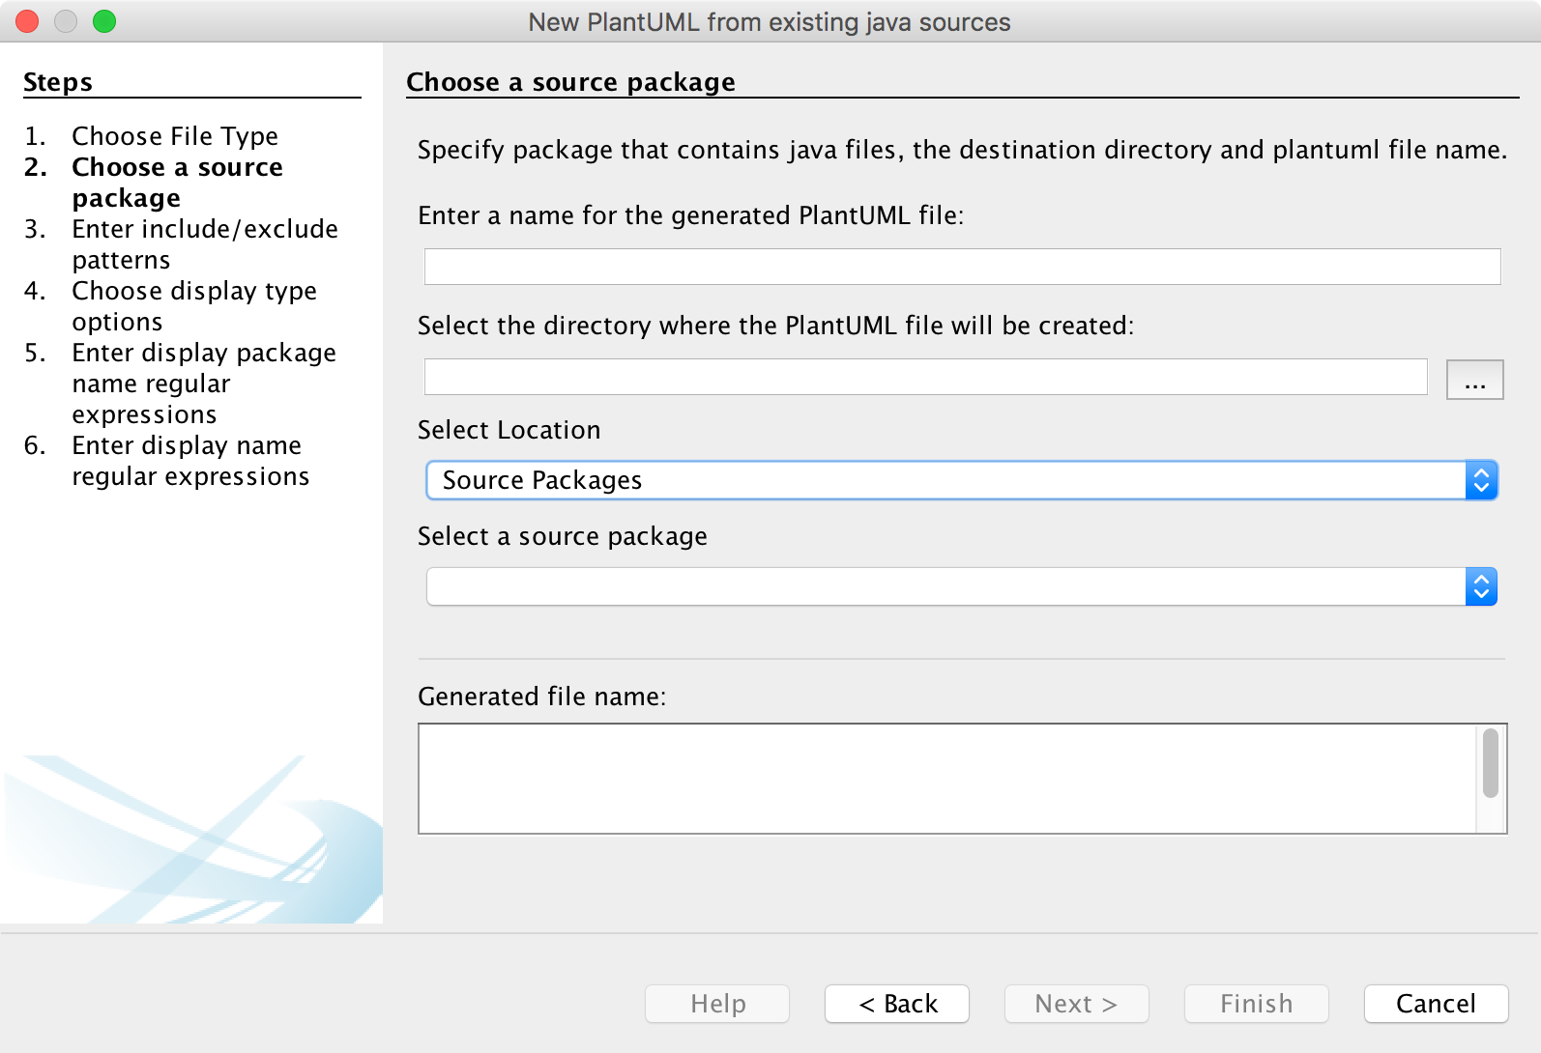Open directory browser with the "..." button

pyautogui.click(x=1474, y=380)
